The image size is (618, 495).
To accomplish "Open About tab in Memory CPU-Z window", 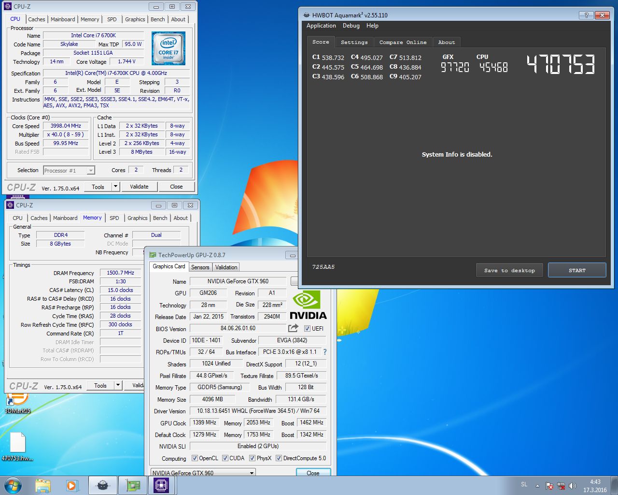I will point(181,218).
